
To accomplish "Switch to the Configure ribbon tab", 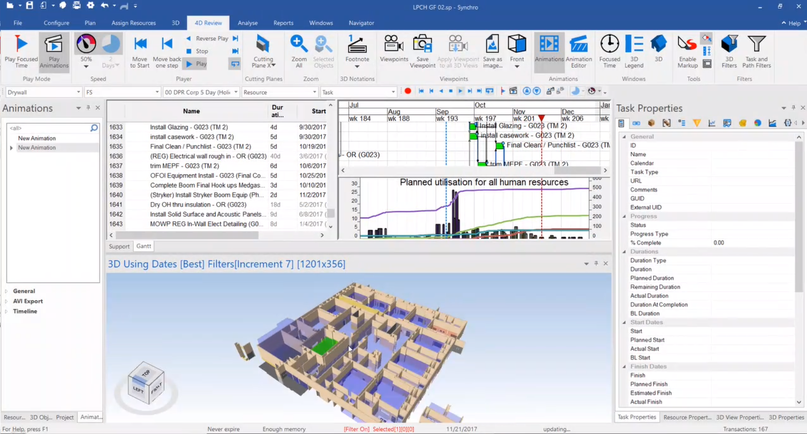I will (56, 22).
